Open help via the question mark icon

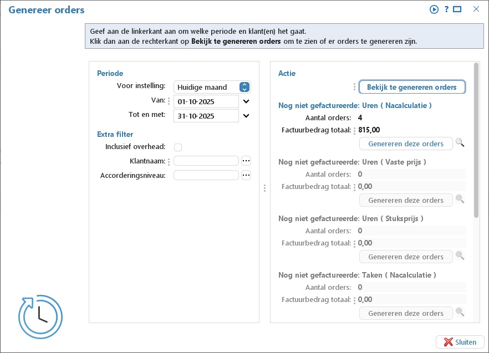point(447,9)
